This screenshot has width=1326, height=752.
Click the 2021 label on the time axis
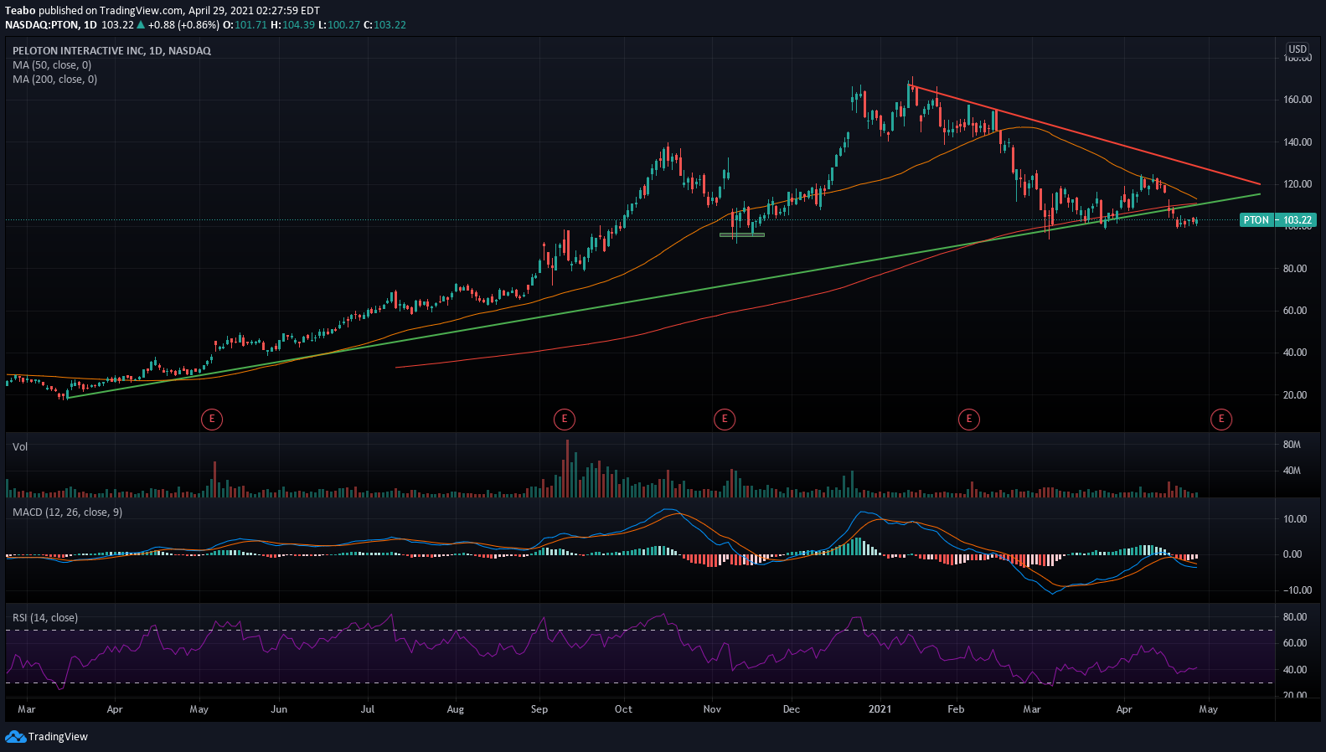click(880, 709)
